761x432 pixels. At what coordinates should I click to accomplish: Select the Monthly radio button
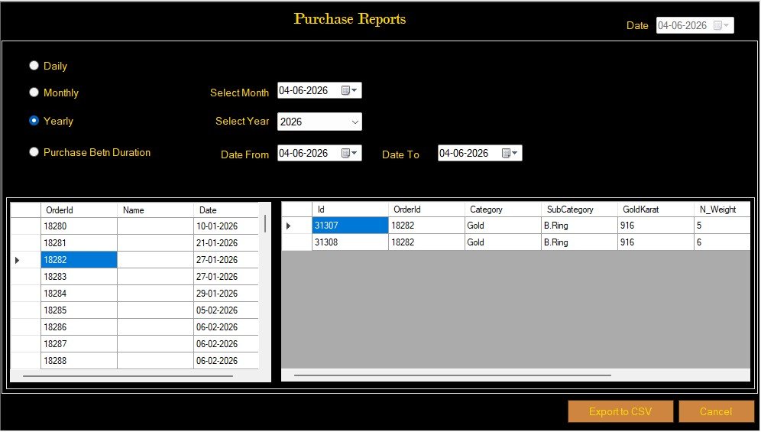[34, 93]
